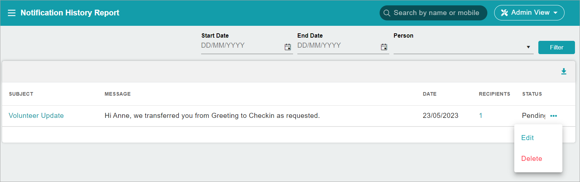Screen dimensions: 580x182
Task: Sort by the Date column header
Action: click(x=430, y=94)
